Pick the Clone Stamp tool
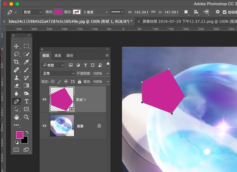237x172 pixels. point(16,78)
